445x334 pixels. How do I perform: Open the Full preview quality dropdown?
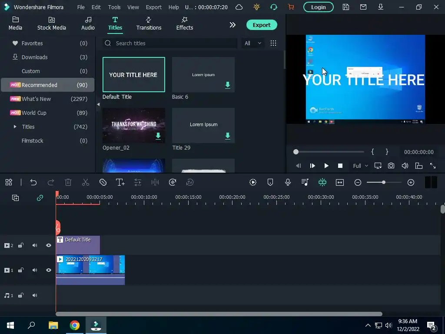pos(360,166)
